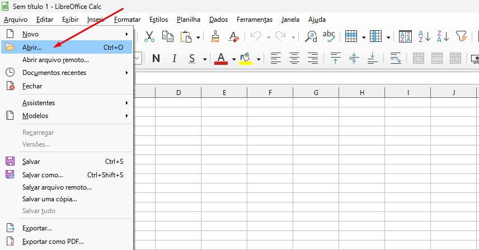Click the AutoFilter funnel icon
479x250 pixels.
461,37
